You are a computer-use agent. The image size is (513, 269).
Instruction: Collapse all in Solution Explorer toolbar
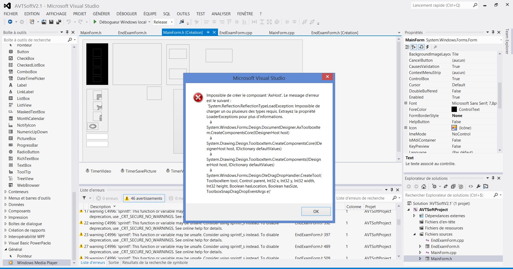[453, 186]
